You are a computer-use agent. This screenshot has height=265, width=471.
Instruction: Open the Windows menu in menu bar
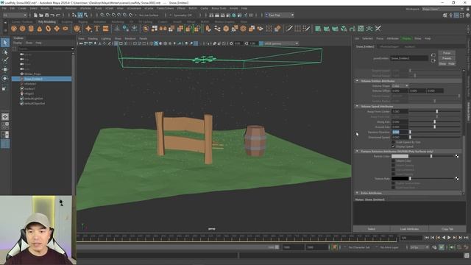tap(71, 8)
